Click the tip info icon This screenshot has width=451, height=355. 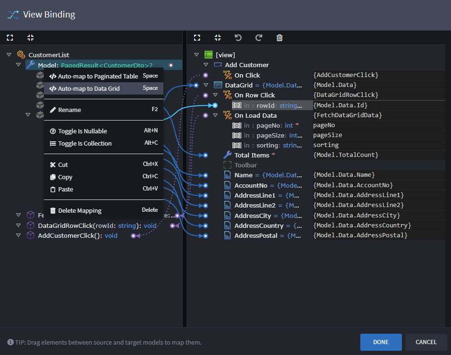[10, 342]
